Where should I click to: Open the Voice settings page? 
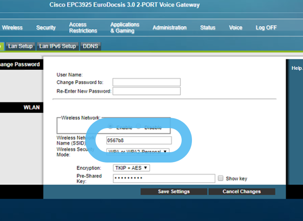coord(235,28)
